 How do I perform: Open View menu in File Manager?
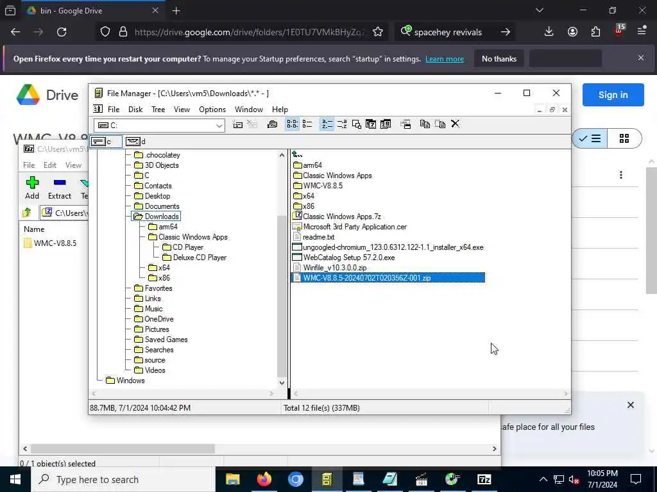coord(182,110)
